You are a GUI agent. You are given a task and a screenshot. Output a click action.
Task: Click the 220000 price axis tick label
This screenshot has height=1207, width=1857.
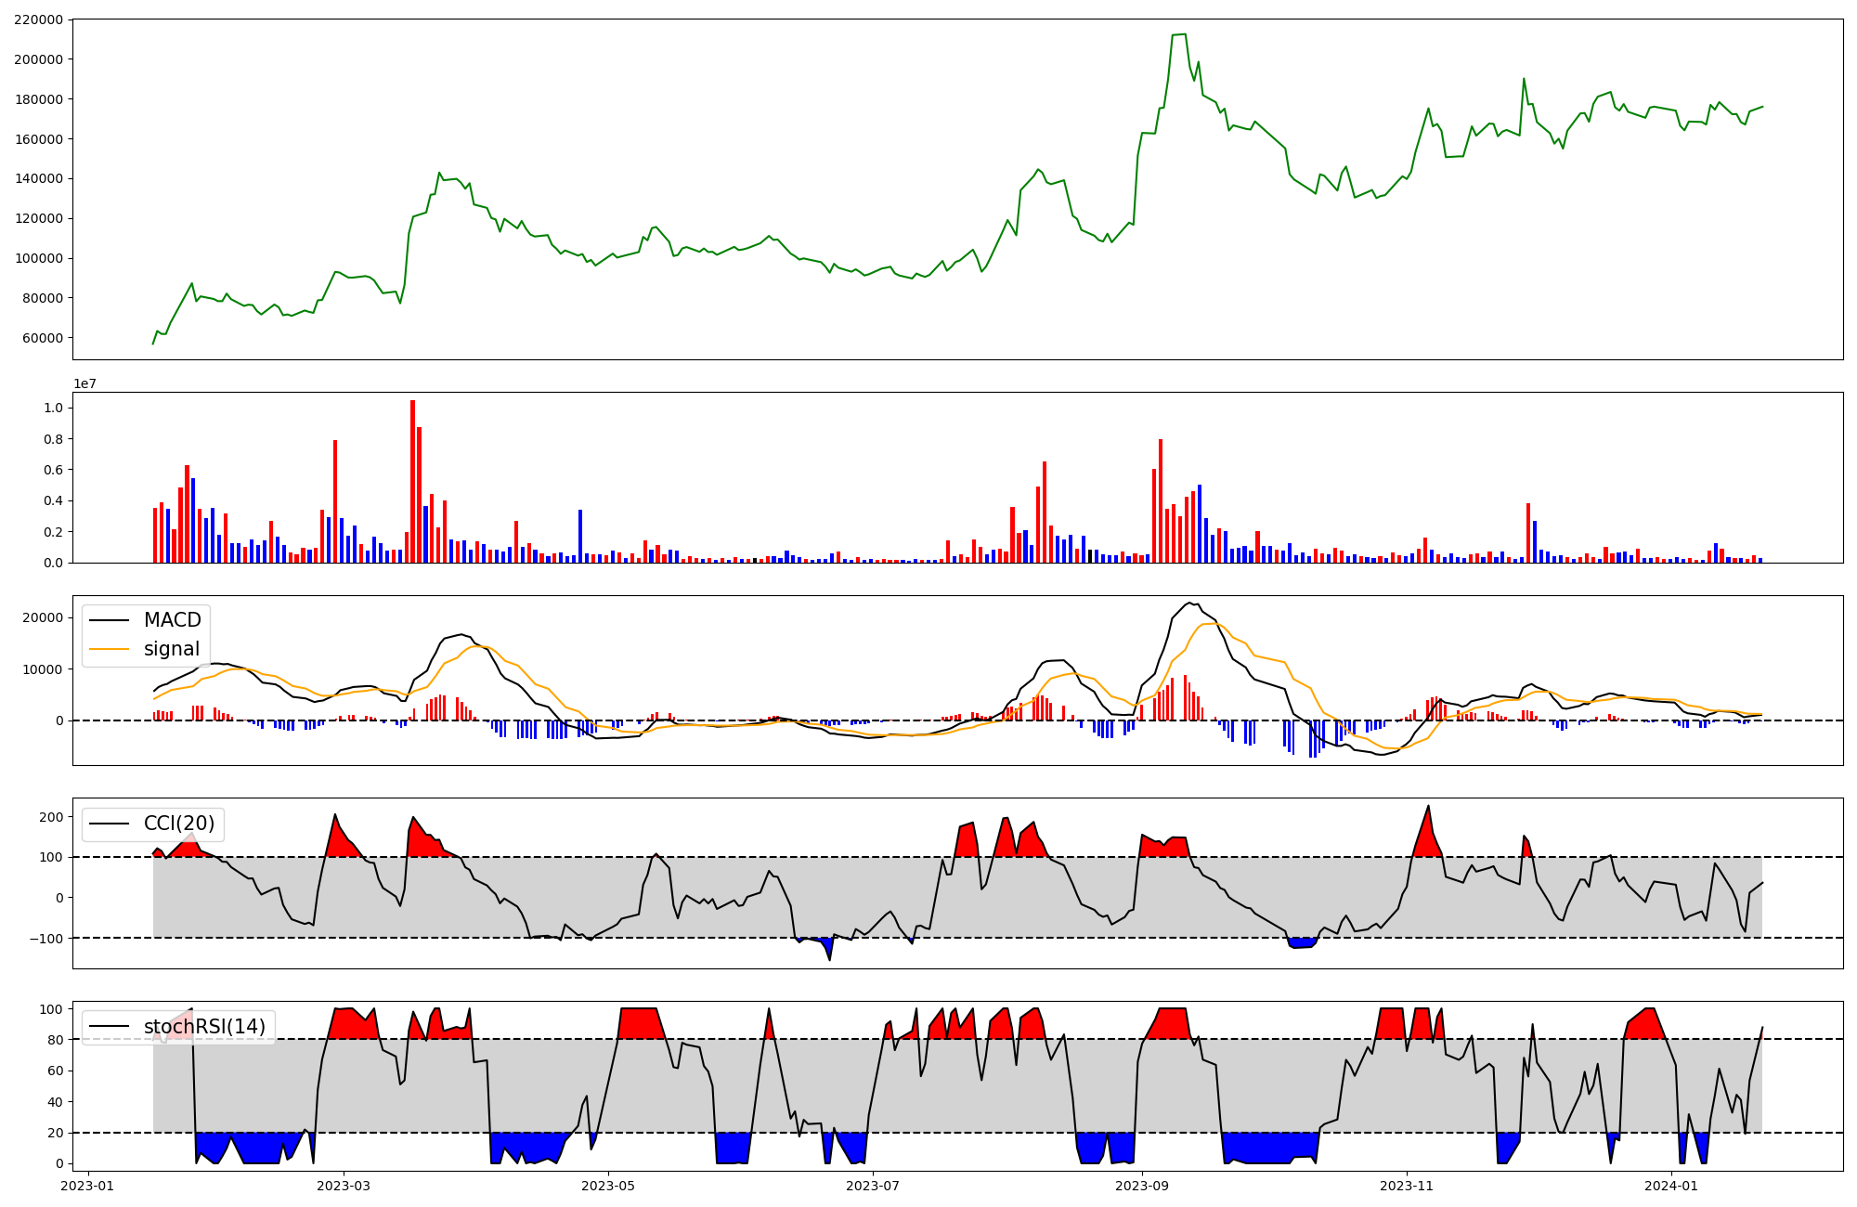click(x=39, y=19)
